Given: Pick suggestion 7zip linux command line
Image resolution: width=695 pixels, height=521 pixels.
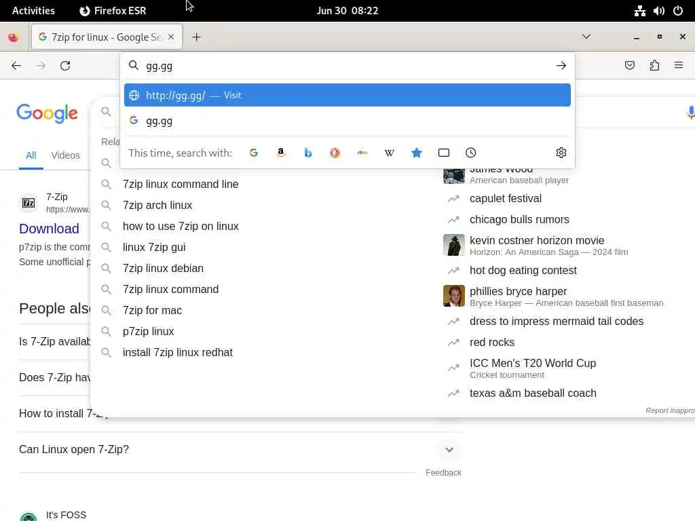Looking at the screenshot, I should pyautogui.click(x=181, y=185).
